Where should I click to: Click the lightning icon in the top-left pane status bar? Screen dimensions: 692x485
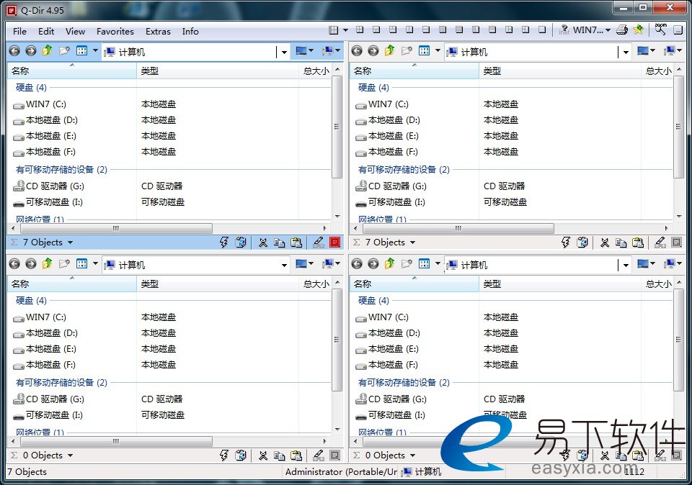224,242
